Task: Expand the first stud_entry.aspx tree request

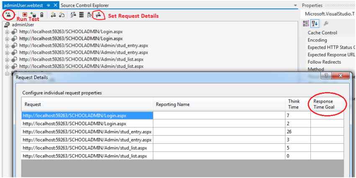Action: [x=7, y=46]
